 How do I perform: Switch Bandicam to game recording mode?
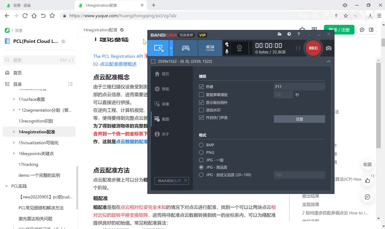click(185, 48)
